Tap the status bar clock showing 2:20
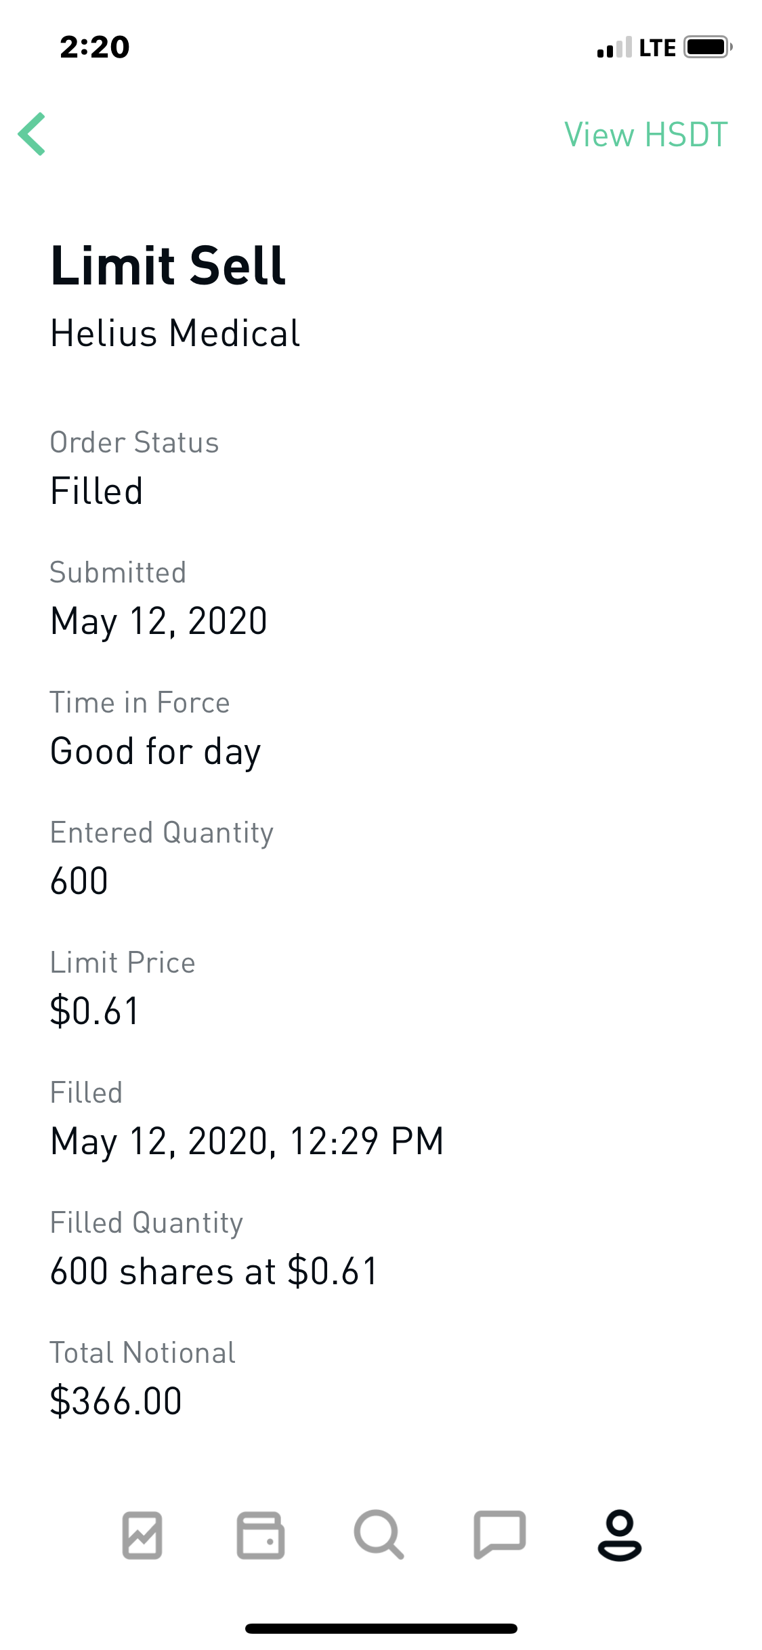This screenshot has height=1650, width=762. click(95, 47)
